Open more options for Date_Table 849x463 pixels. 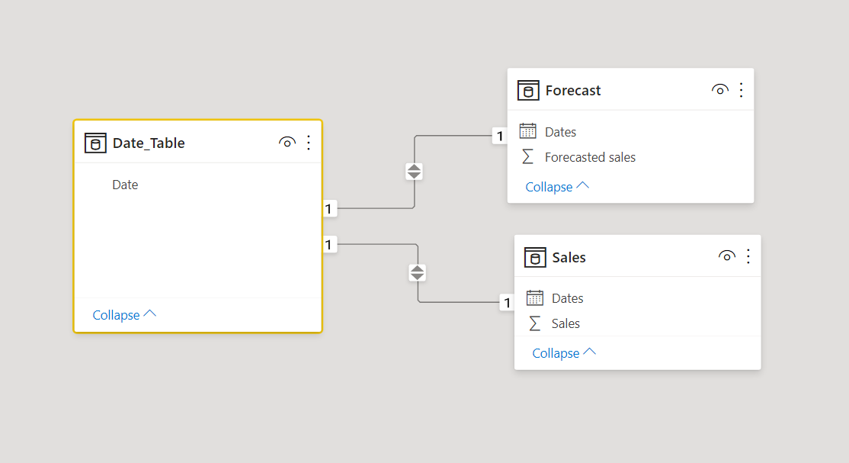coord(309,143)
